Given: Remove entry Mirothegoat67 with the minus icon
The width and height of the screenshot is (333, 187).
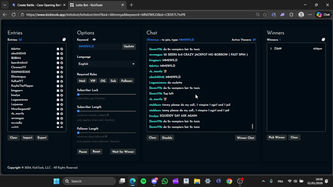Looking at the screenshot, I should pyautogui.click(x=58, y=109).
